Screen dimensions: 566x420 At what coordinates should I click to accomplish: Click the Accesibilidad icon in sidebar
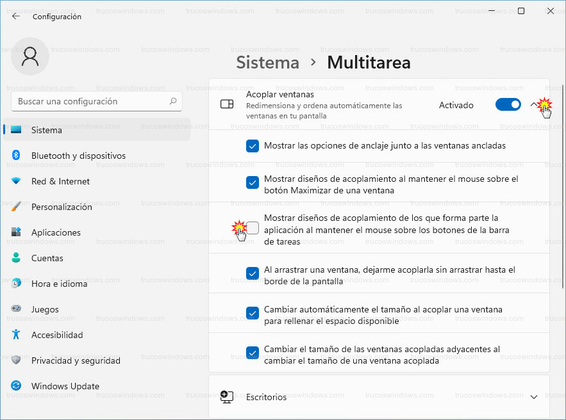pyautogui.click(x=16, y=335)
